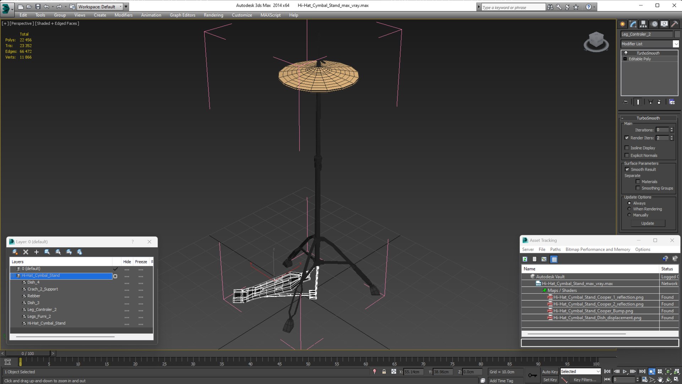
Task: Collapse Hi-Hat_Cymbal_Stand layer tree
Action: (x=13, y=276)
